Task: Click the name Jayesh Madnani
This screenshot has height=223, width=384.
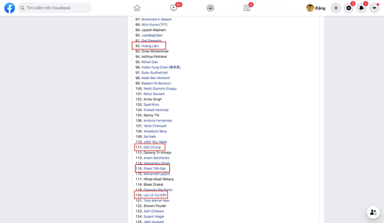Action: click(154, 30)
